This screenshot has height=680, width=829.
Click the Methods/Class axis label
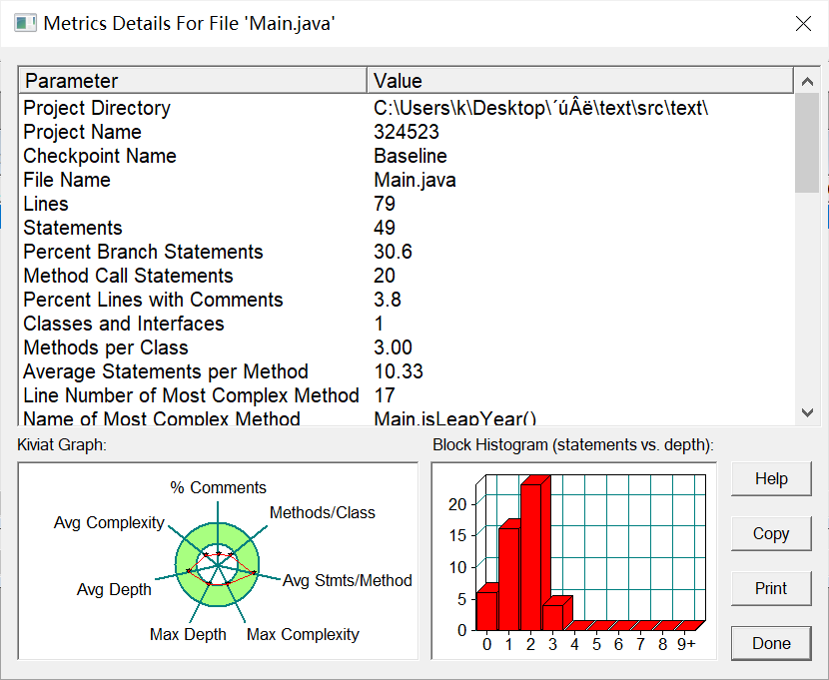tap(323, 512)
